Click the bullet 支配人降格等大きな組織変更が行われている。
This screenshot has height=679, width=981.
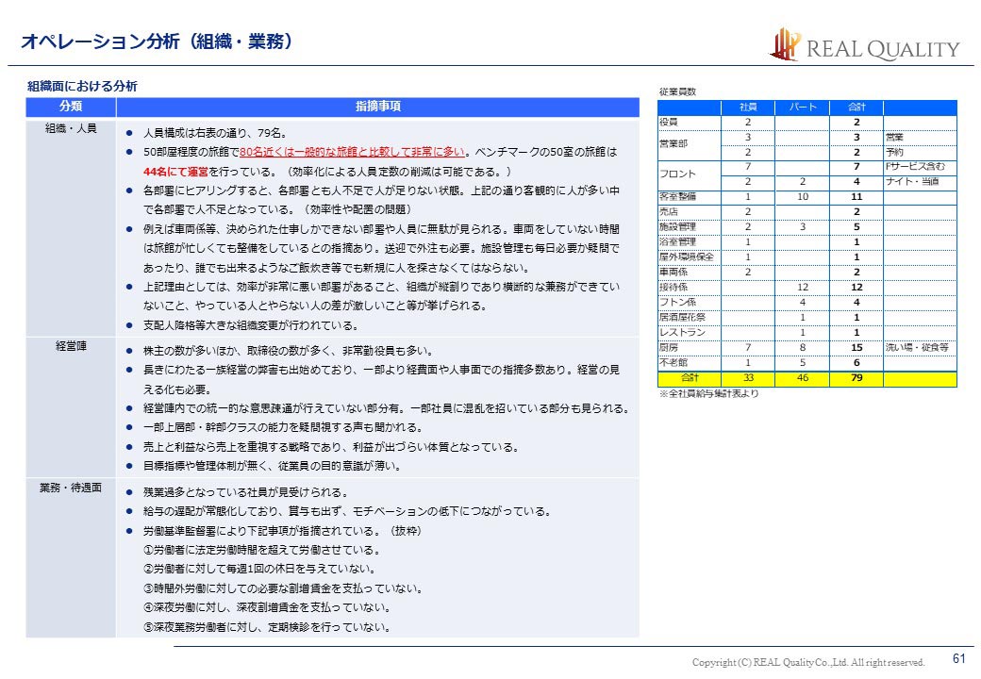251,325
